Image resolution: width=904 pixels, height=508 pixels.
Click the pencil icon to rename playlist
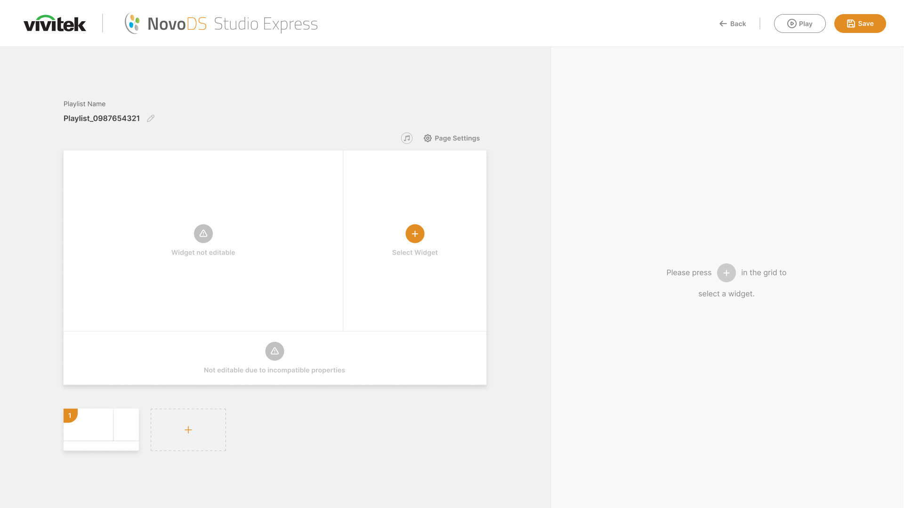click(151, 119)
